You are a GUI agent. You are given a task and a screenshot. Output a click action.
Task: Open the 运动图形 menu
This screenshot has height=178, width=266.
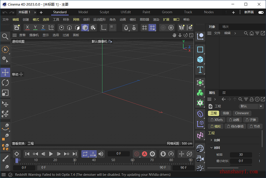point(99,20)
